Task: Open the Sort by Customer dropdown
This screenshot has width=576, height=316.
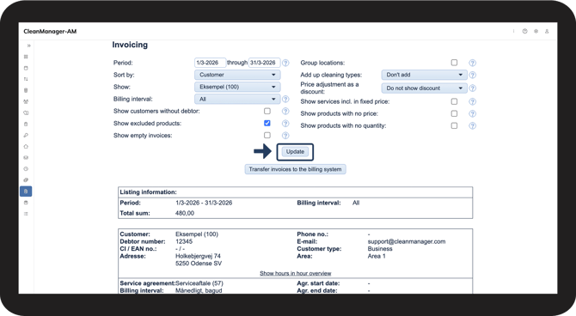Action: 237,75
